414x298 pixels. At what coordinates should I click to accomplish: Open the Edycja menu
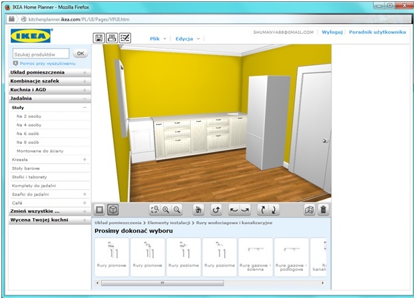point(187,39)
